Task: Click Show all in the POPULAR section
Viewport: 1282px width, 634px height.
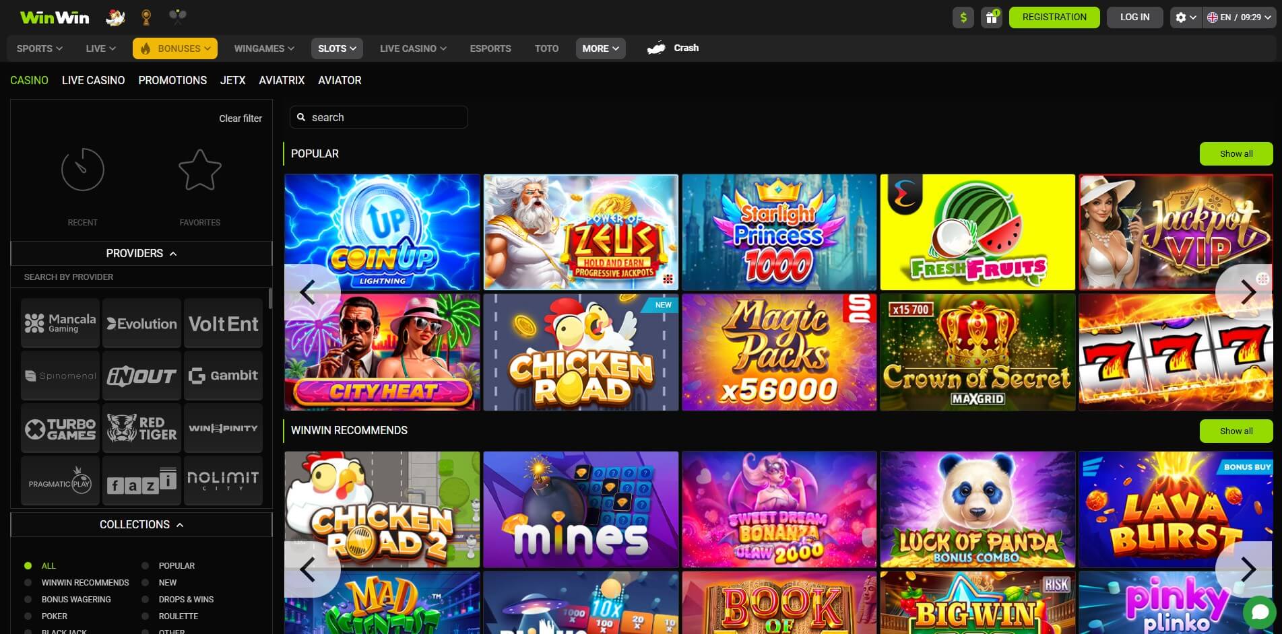Action: [x=1236, y=153]
